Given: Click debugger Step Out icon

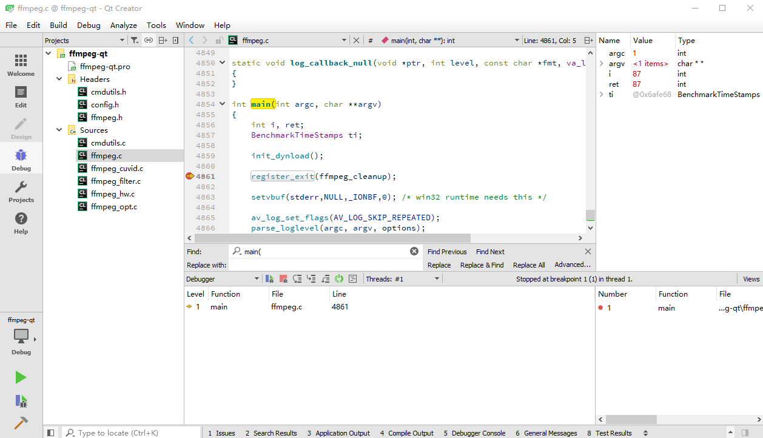Looking at the screenshot, I should coord(325,279).
